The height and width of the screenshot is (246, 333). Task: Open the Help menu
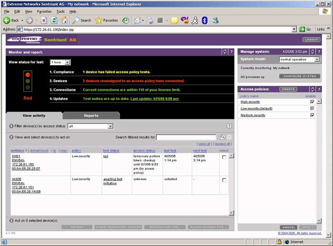click(73, 12)
